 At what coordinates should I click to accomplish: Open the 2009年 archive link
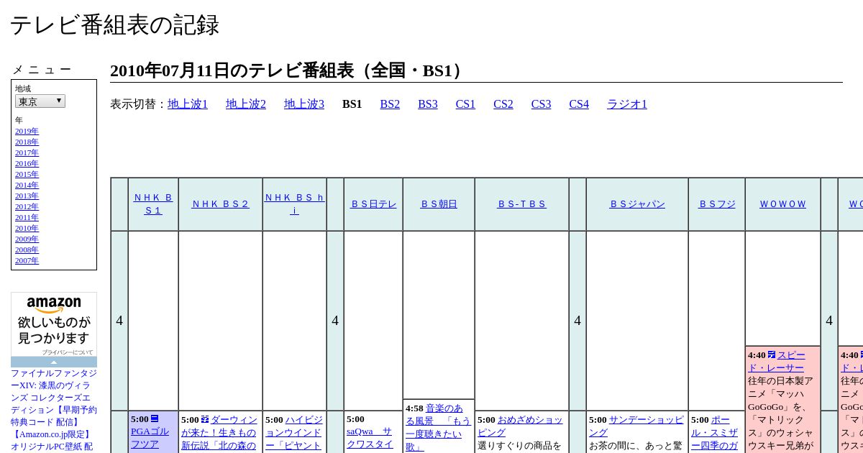(x=27, y=239)
